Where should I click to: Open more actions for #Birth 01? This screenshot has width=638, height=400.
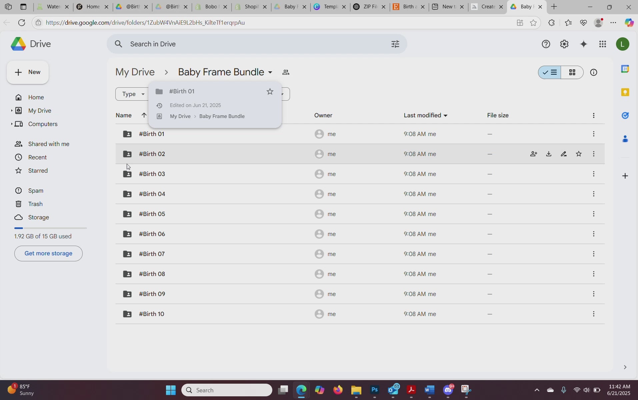594,134
